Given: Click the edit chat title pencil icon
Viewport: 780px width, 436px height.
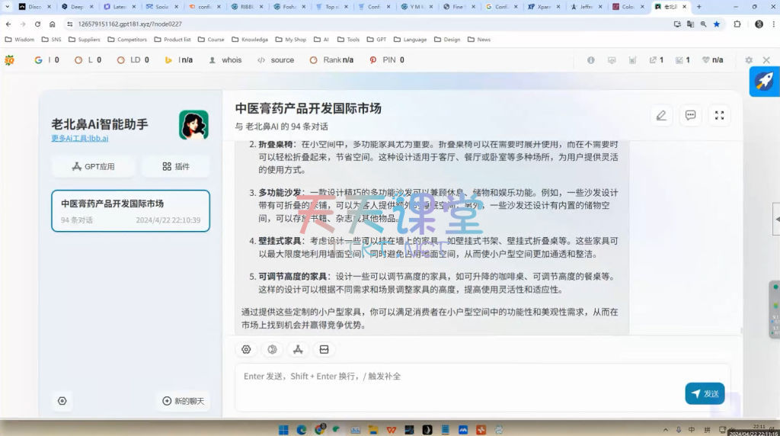Looking at the screenshot, I should click(x=661, y=115).
